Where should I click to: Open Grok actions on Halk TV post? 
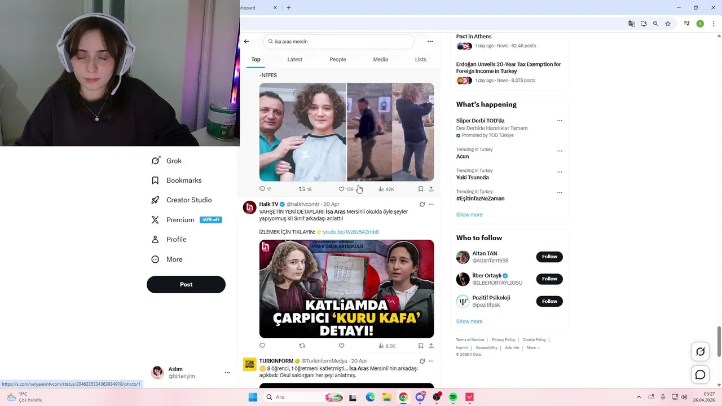[422, 204]
